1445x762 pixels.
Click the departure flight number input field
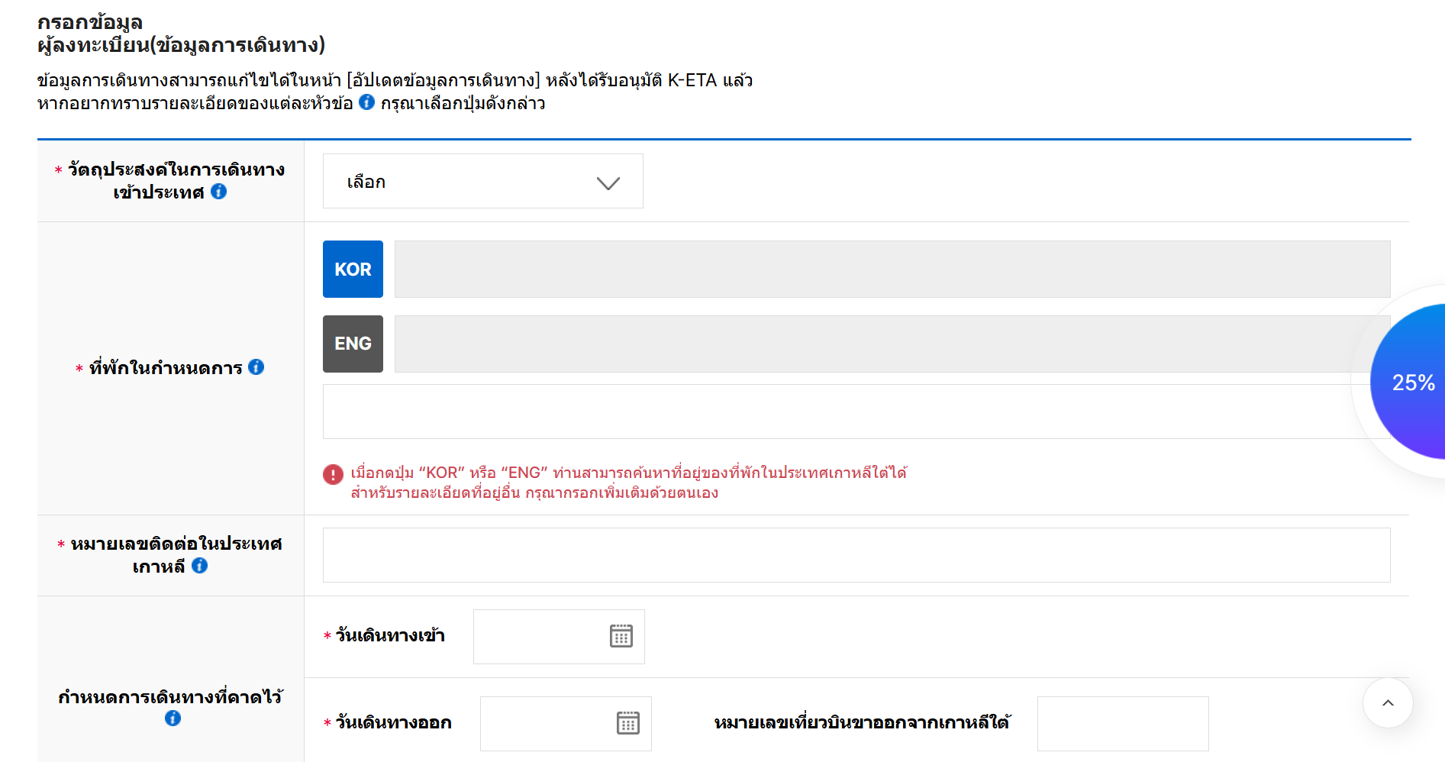pyautogui.click(x=1122, y=723)
